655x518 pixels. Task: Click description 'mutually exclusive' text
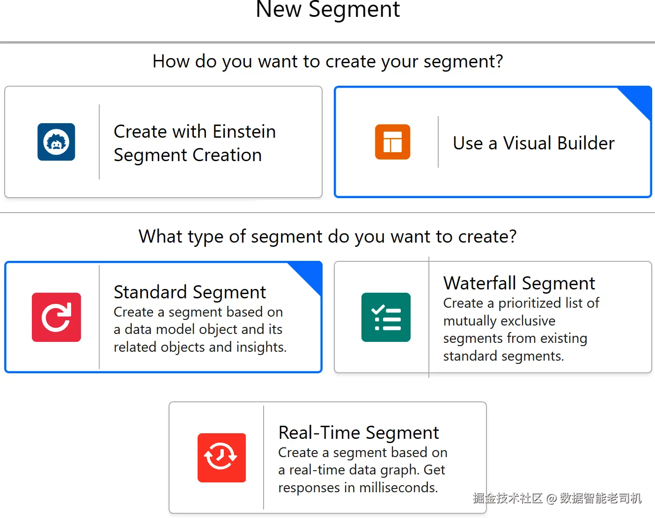pyautogui.click(x=499, y=321)
